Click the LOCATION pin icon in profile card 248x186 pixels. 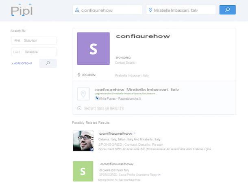click(79, 75)
